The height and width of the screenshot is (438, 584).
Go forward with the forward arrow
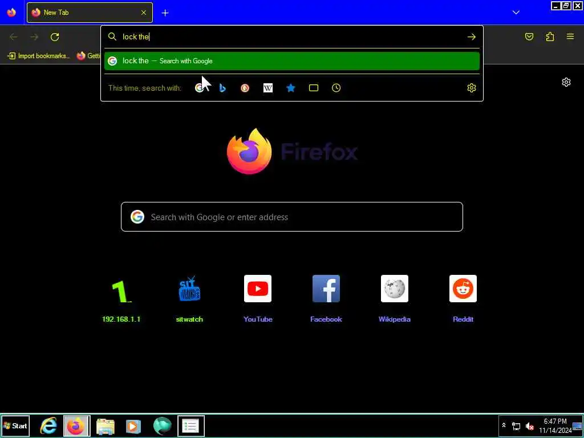click(x=34, y=36)
